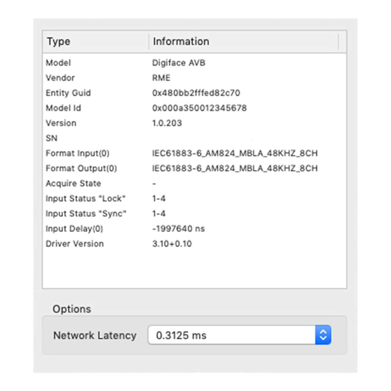The width and height of the screenshot is (391, 391).
Task: Click the Type column header
Action: (x=59, y=42)
